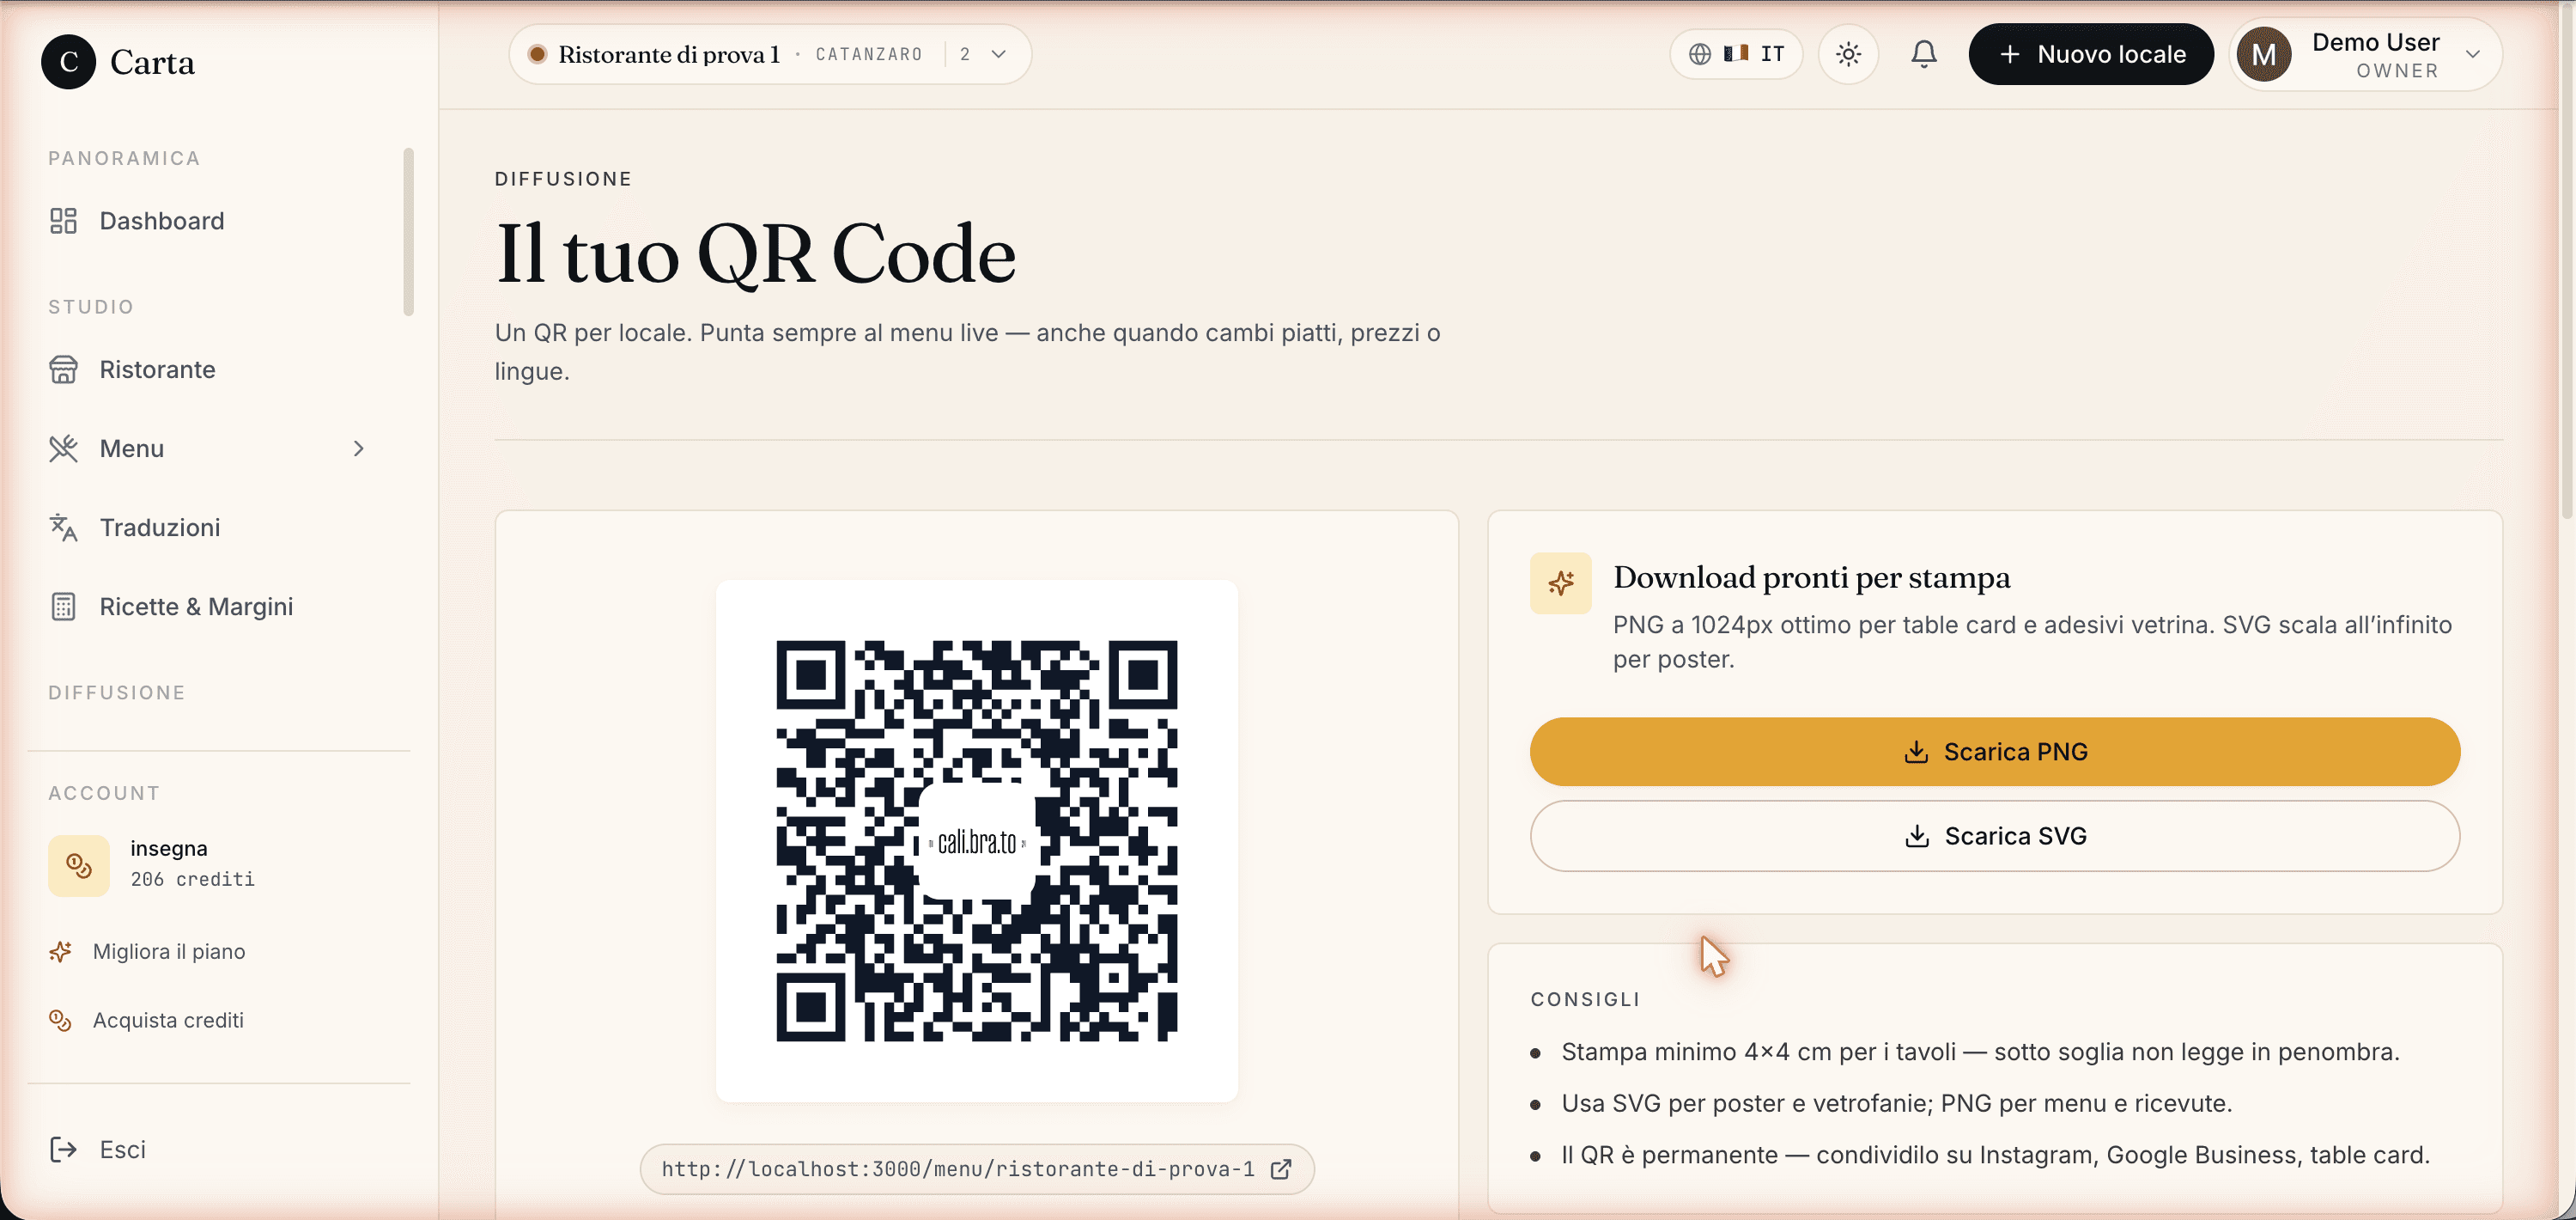The image size is (2576, 1220).
Task: Click the Download pronti per stampa title
Action: 1811,577
